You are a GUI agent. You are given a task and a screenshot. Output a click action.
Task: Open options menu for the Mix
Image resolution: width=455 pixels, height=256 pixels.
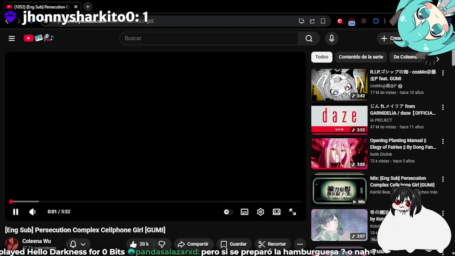point(443,179)
